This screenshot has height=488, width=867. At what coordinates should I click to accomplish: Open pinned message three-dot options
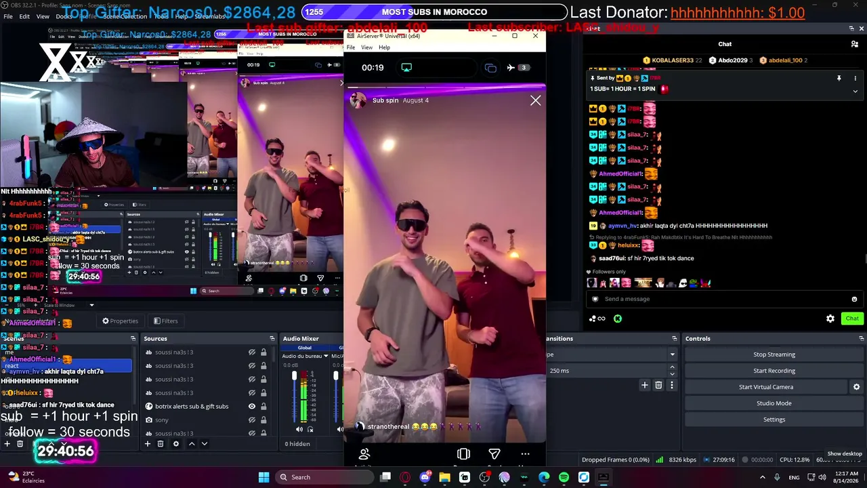point(855,79)
